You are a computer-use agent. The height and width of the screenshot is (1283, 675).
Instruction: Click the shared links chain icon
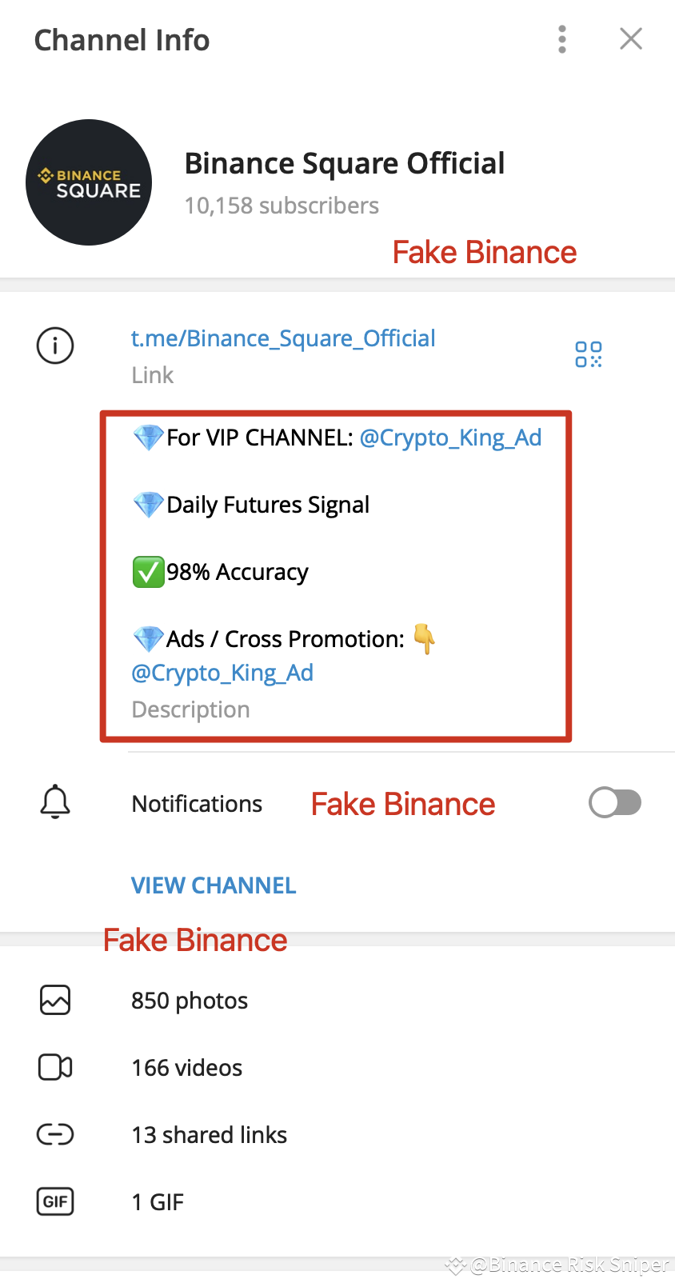[54, 1134]
